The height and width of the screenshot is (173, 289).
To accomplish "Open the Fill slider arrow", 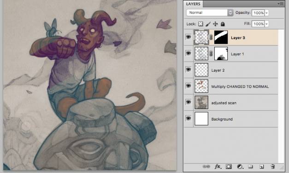I will pos(267,24).
